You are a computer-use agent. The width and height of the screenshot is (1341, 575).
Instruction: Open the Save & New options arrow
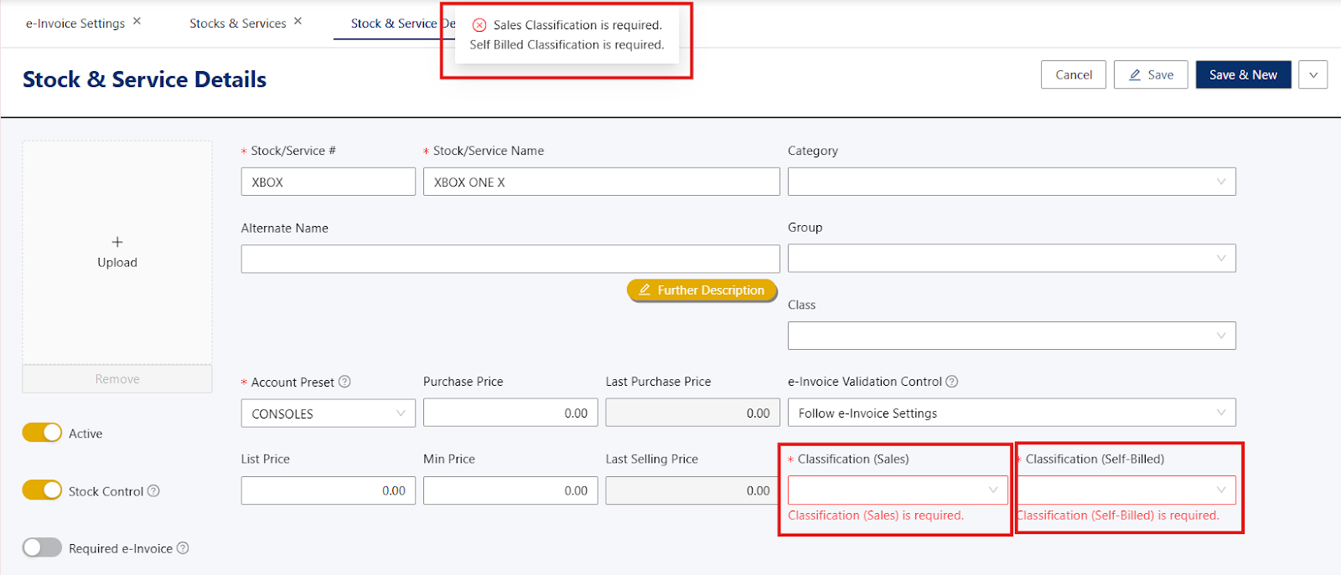point(1313,74)
